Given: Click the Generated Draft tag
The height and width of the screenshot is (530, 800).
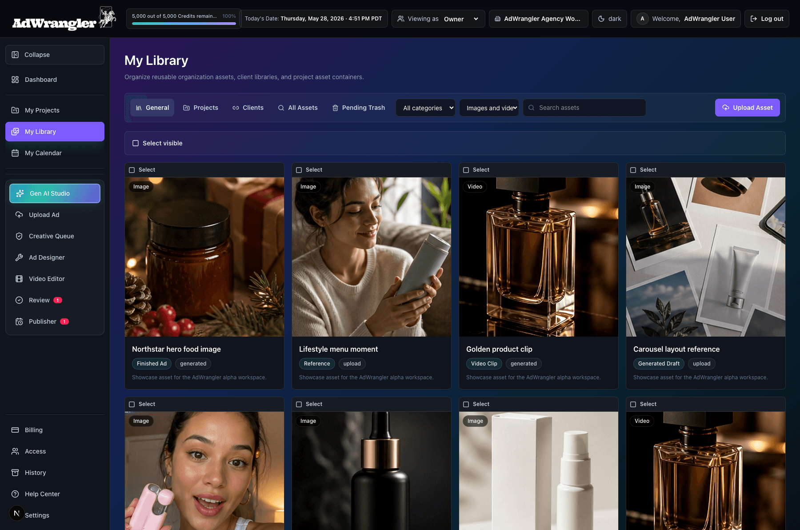Looking at the screenshot, I should click(659, 364).
